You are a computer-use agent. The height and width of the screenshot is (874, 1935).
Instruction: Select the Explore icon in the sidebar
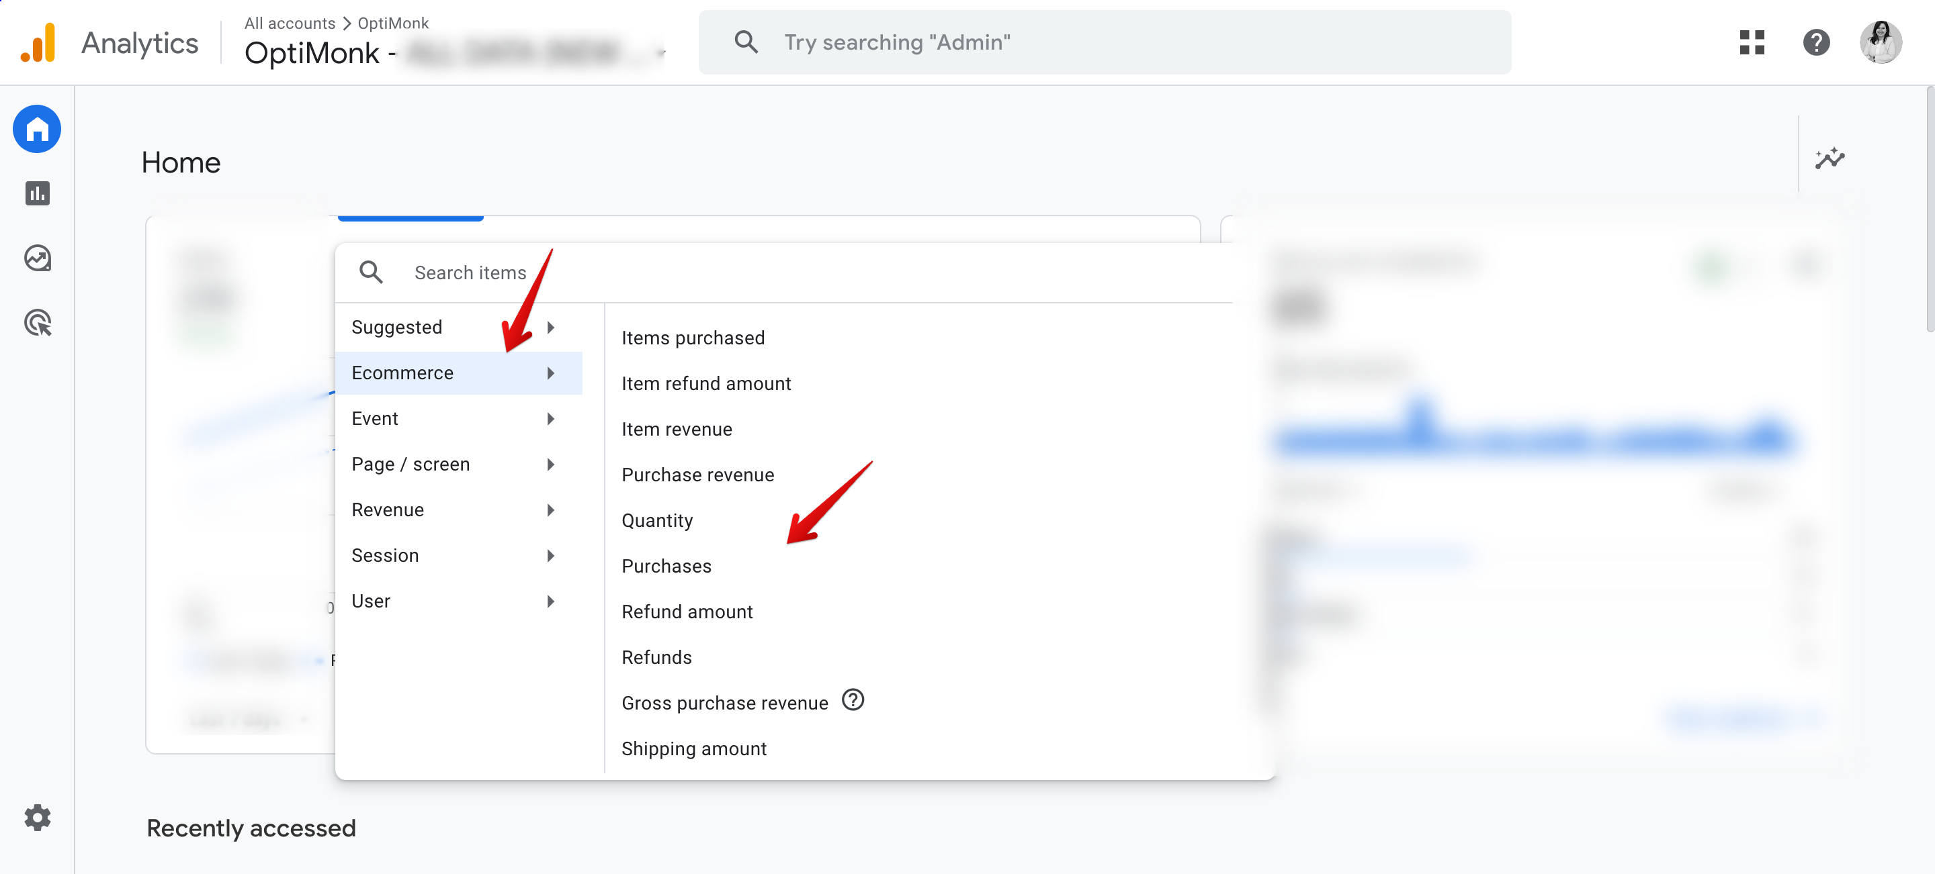(x=36, y=258)
